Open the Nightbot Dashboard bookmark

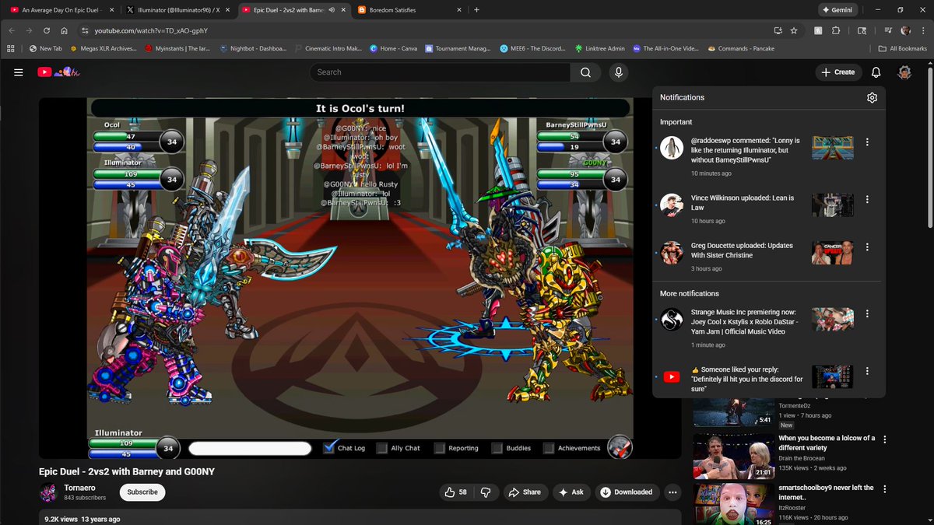click(253, 48)
